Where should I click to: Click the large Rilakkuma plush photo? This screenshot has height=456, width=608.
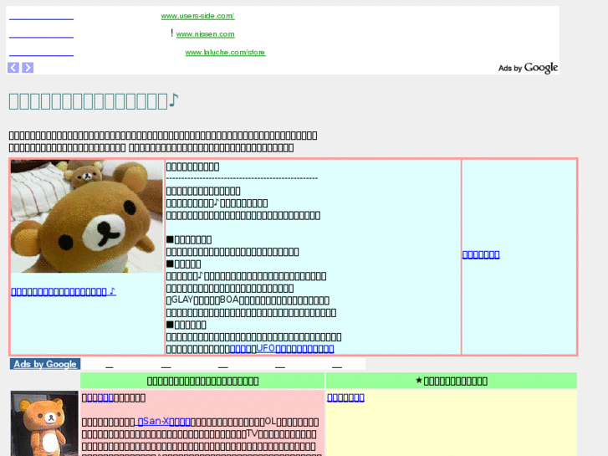point(87,216)
